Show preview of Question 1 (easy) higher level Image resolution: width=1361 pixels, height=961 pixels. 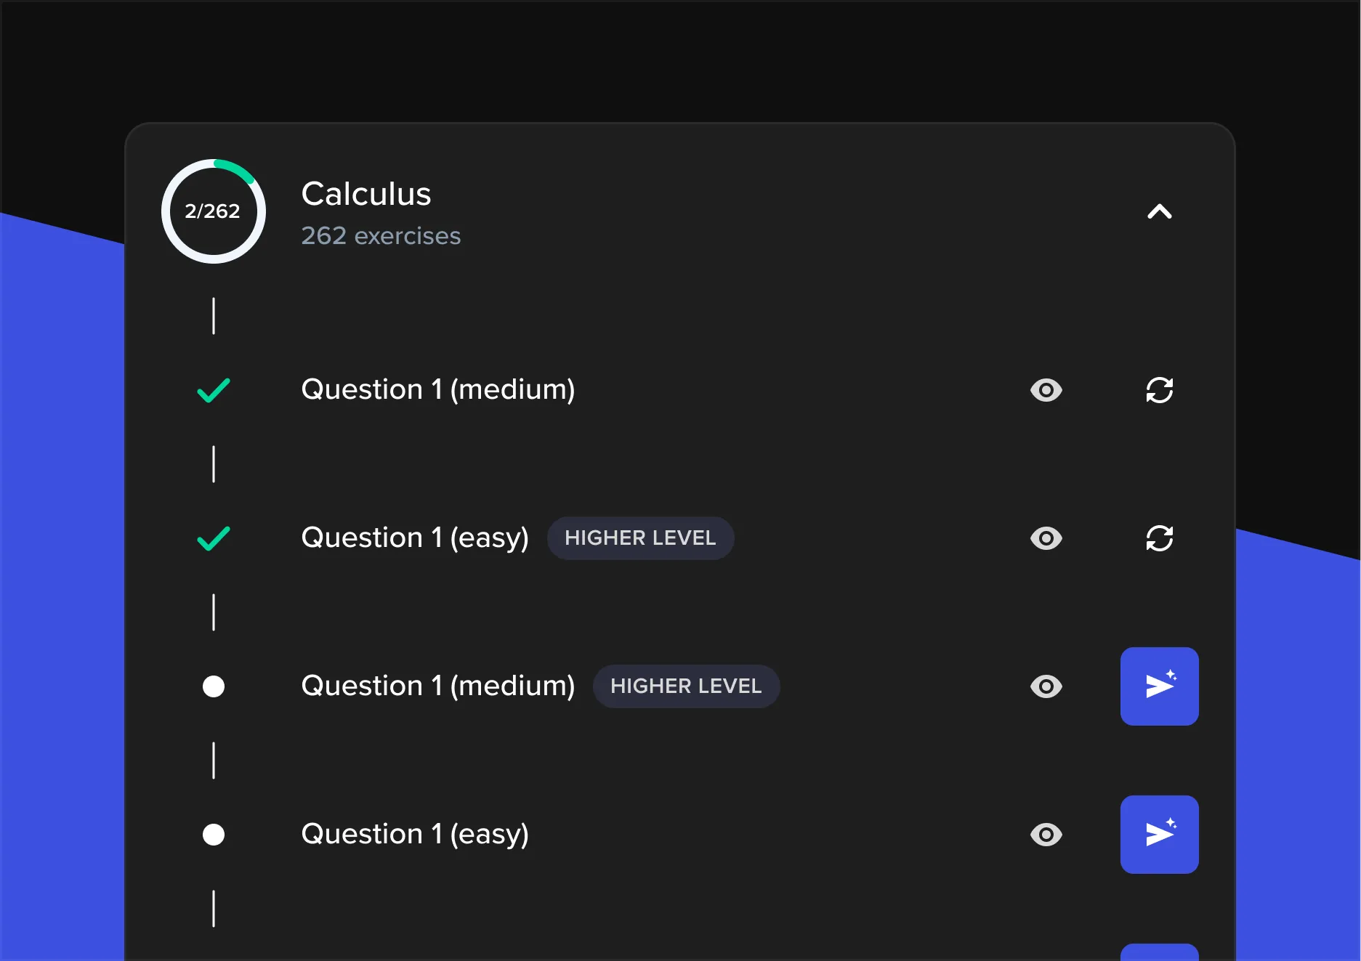tap(1046, 538)
